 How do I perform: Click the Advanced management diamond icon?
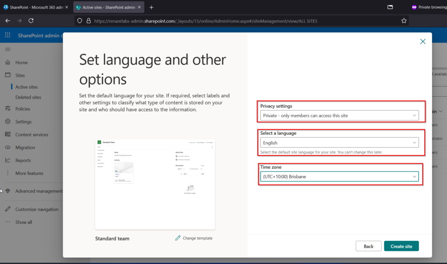[x=8, y=191]
